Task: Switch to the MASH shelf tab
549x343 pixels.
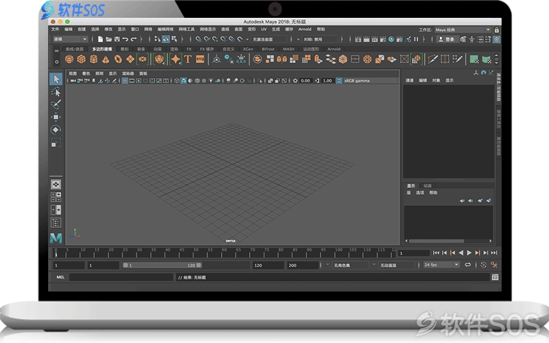Action: coord(288,49)
